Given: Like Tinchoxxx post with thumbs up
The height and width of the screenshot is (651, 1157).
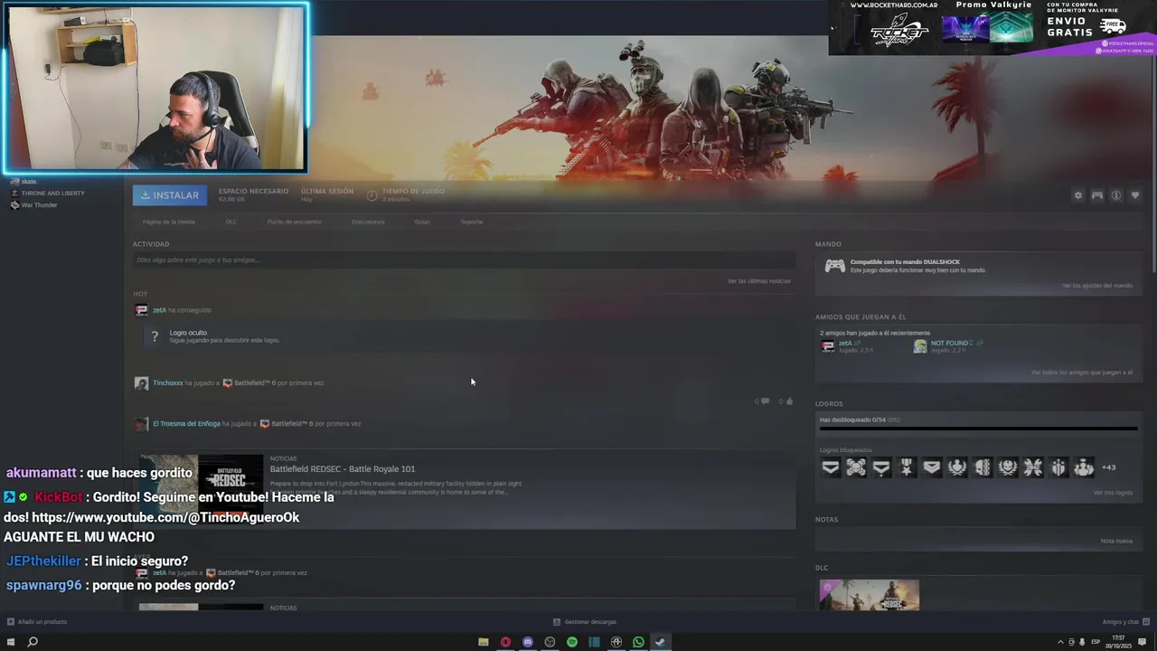Looking at the screenshot, I should (x=789, y=401).
